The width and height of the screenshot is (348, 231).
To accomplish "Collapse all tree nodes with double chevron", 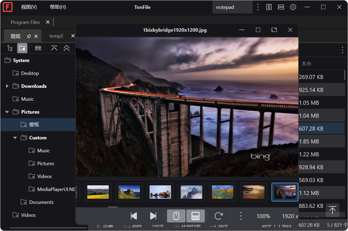I will pos(67,48).
